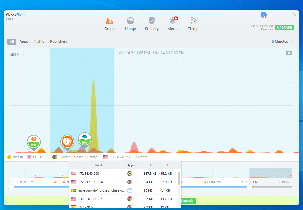Open the Usage view icon
Viewport: 303px width, 210px height.
pyautogui.click(x=130, y=21)
